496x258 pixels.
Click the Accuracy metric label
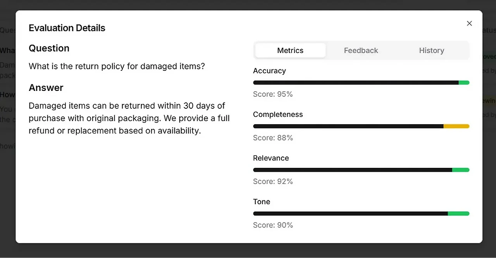point(269,71)
